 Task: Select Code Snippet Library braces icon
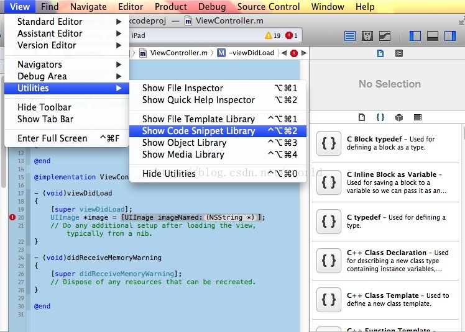tap(380, 117)
